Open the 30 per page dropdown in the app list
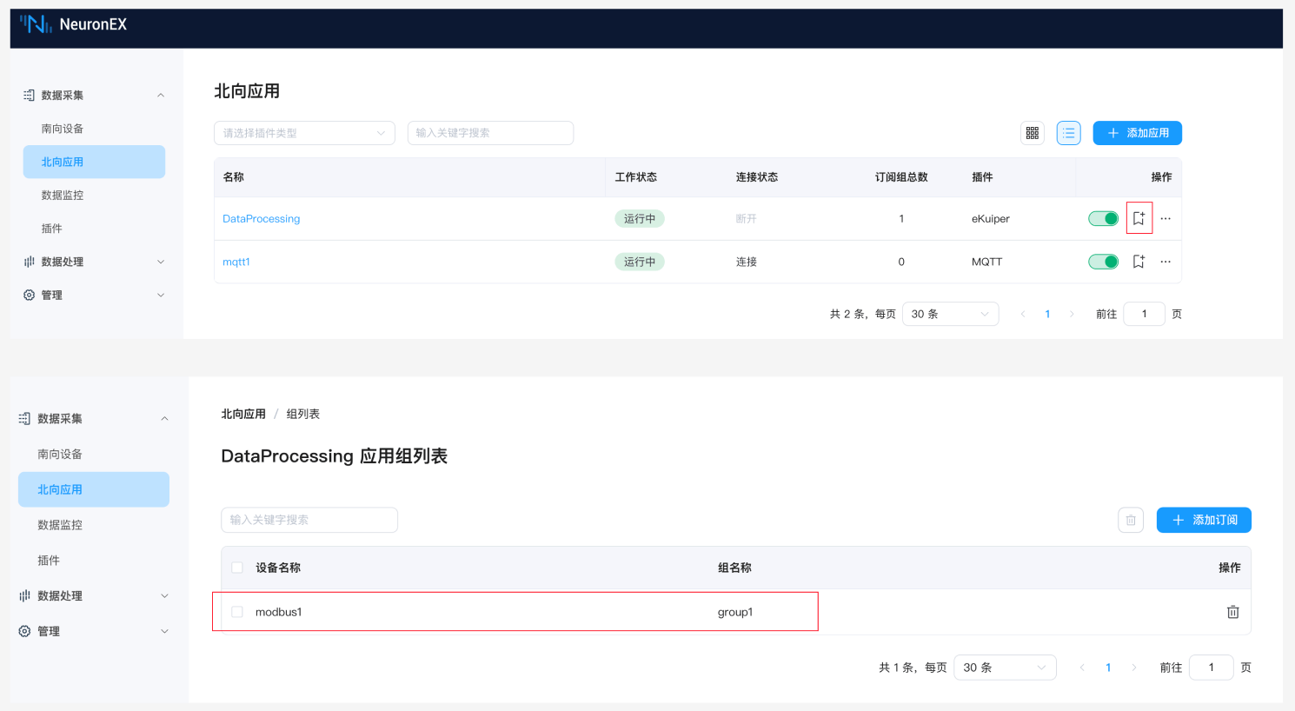Image resolution: width=1295 pixels, height=711 pixels. click(x=950, y=314)
